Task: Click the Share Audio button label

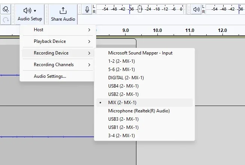Action: coord(63,19)
